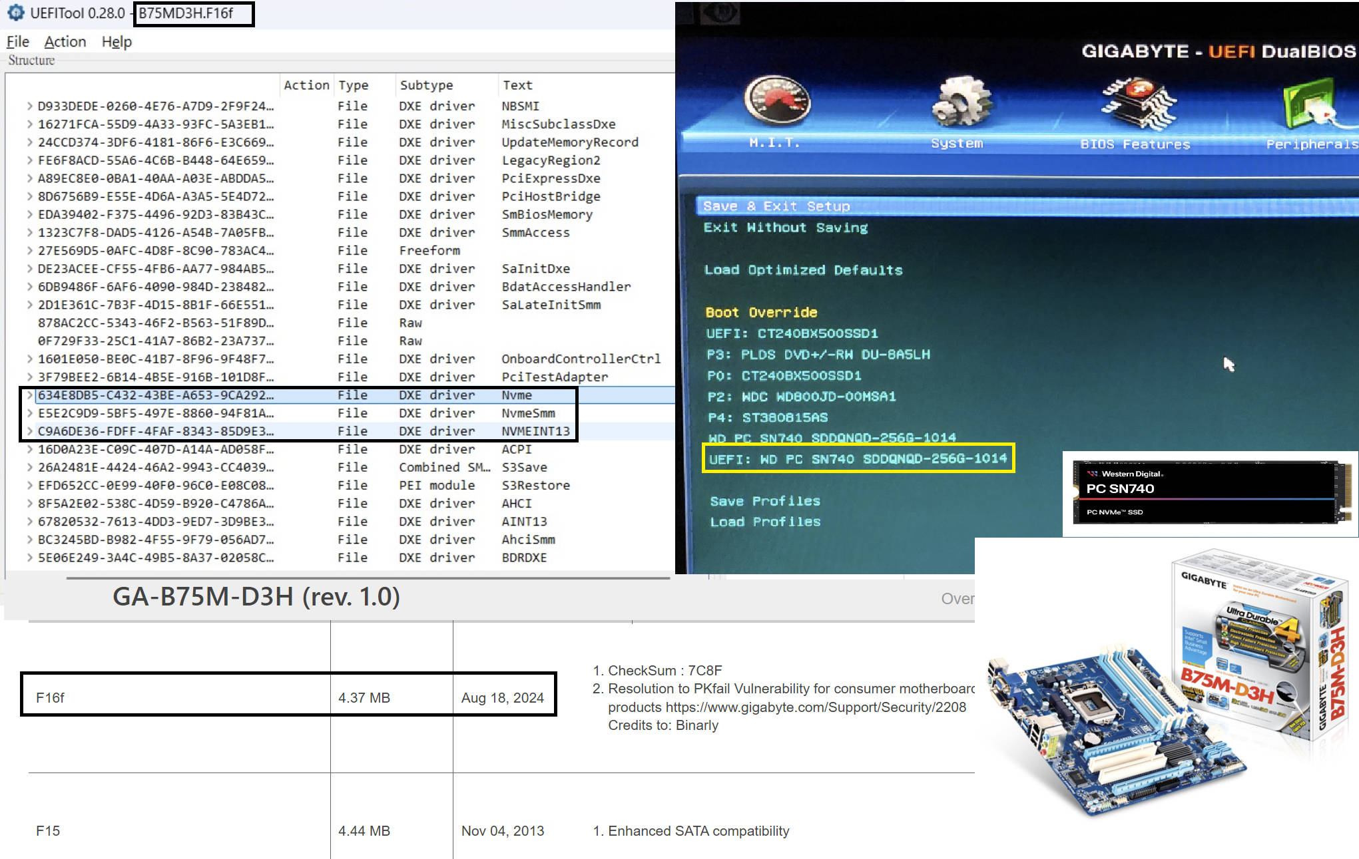The image size is (1359, 859).
Task: Click the Enhanced SATA compatibility note
Action: (x=698, y=830)
